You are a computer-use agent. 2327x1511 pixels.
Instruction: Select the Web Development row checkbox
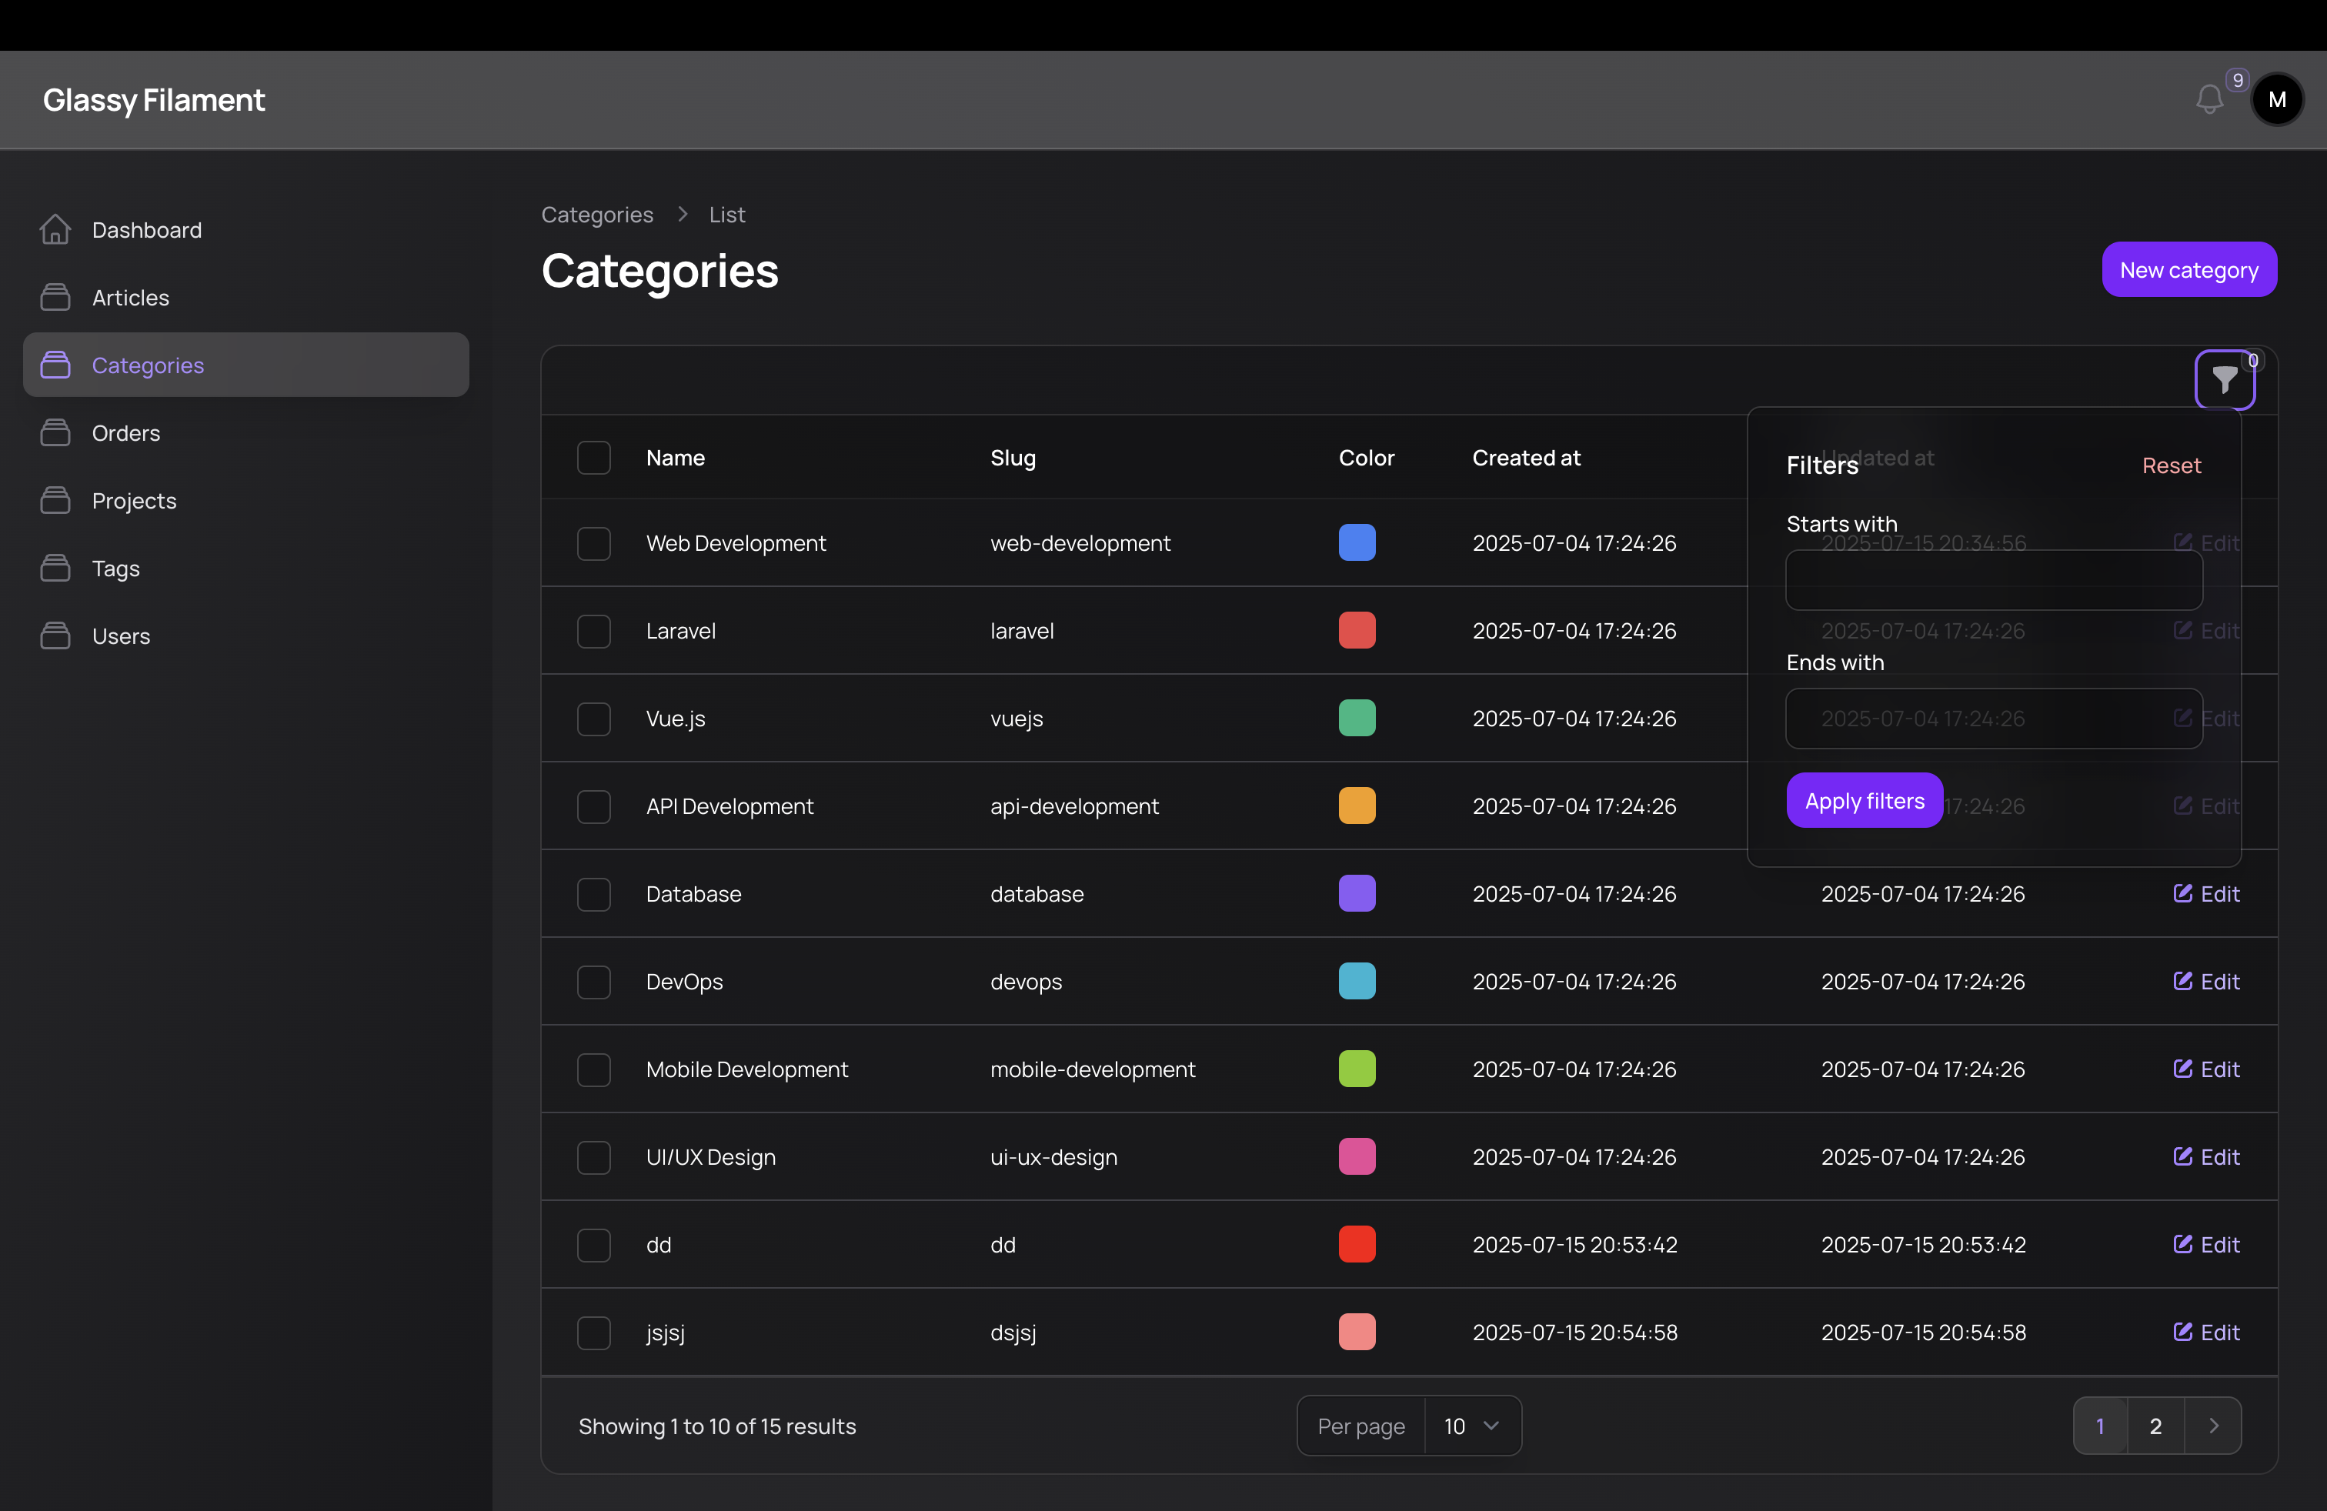pyautogui.click(x=593, y=543)
